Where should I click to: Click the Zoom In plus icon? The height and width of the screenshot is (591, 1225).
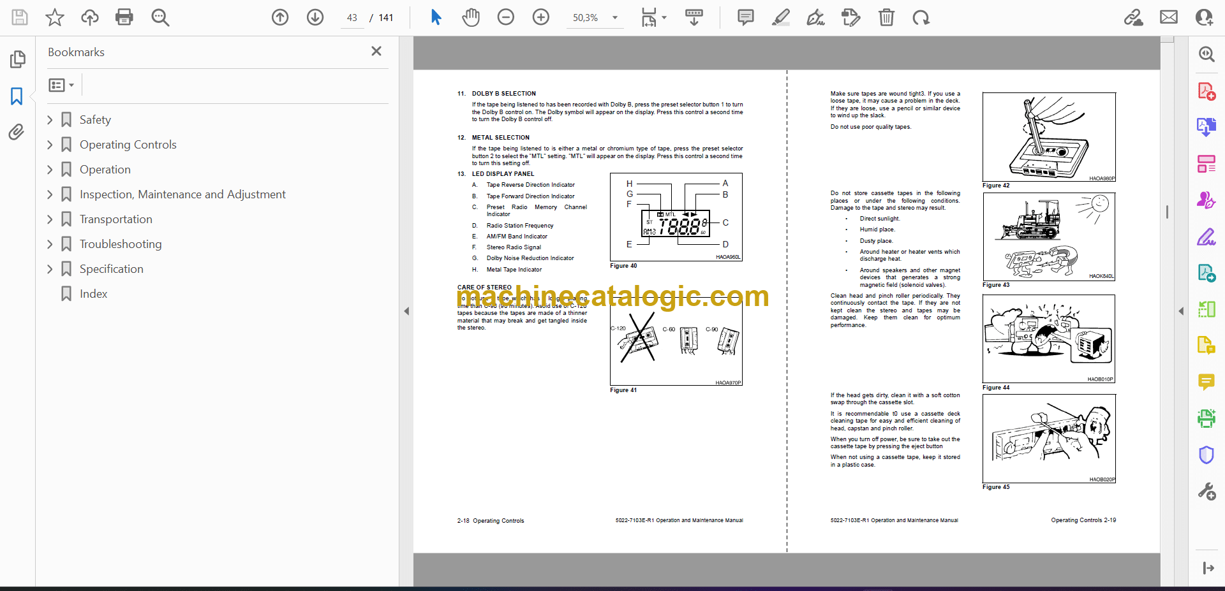[x=540, y=17]
